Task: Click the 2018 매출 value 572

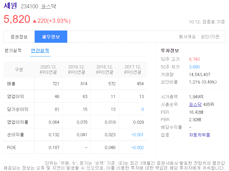Action: (x=112, y=84)
